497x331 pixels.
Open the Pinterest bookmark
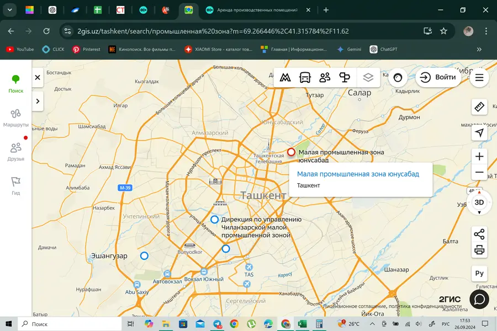coord(86,49)
